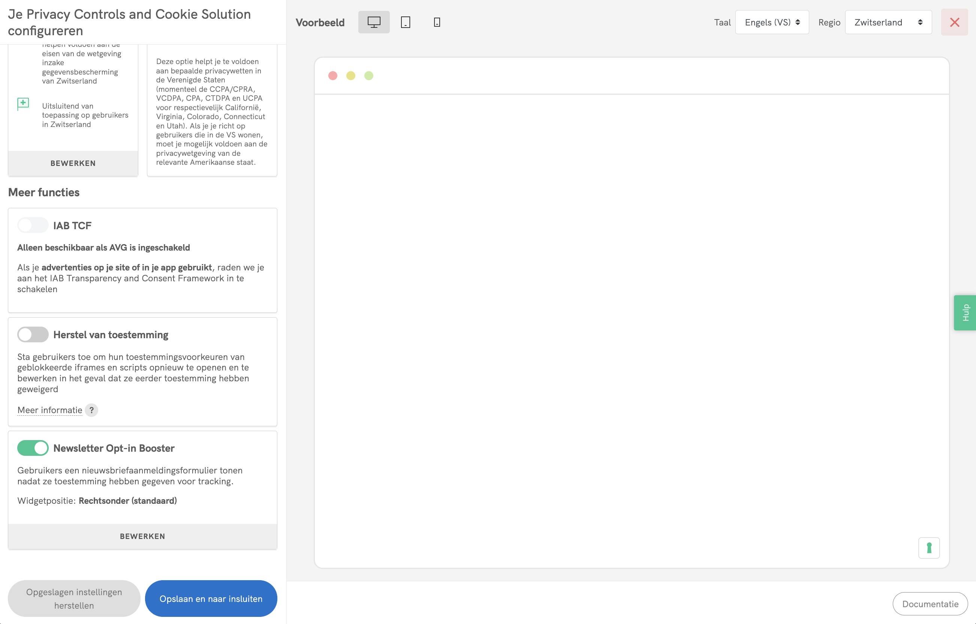The width and height of the screenshot is (976, 624).
Task: Switch to mobile phone preview icon
Action: point(437,22)
